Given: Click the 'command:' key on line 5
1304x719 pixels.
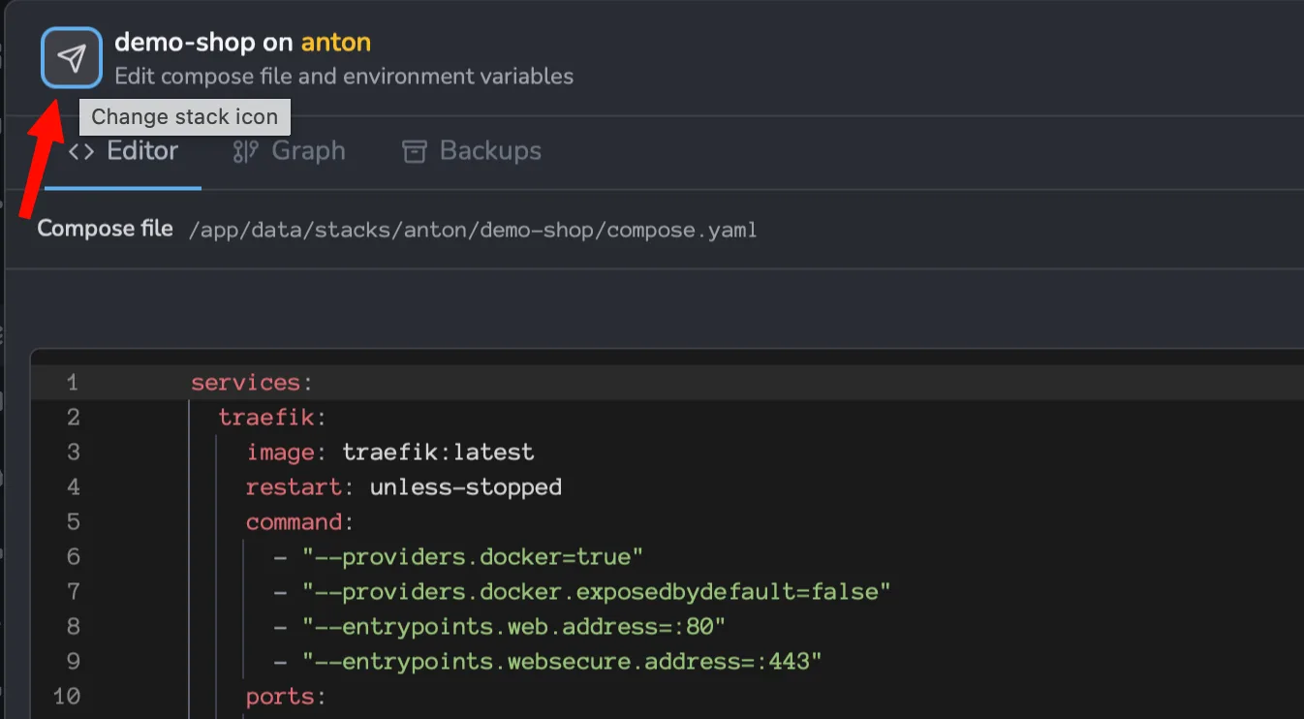Looking at the screenshot, I should click(x=300, y=522).
